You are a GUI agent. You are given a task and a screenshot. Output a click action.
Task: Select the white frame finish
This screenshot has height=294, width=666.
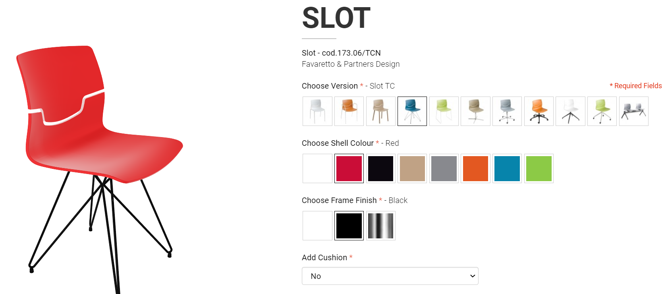pyautogui.click(x=317, y=226)
